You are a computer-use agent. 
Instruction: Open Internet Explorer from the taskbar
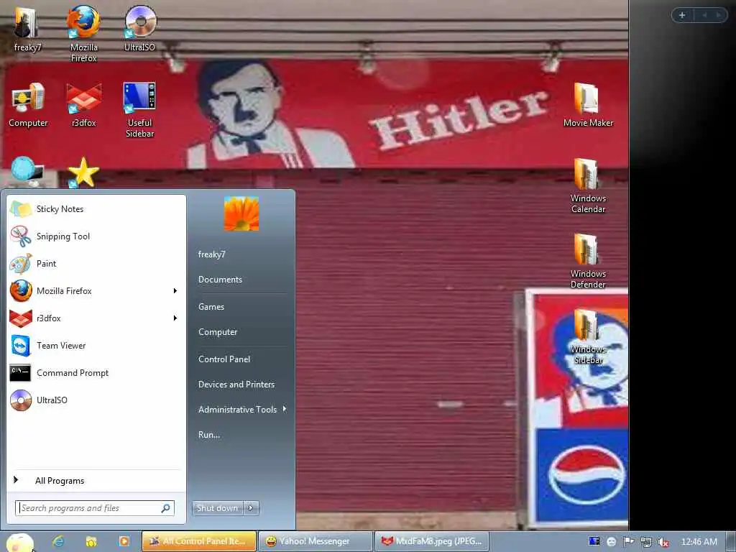pos(58,542)
